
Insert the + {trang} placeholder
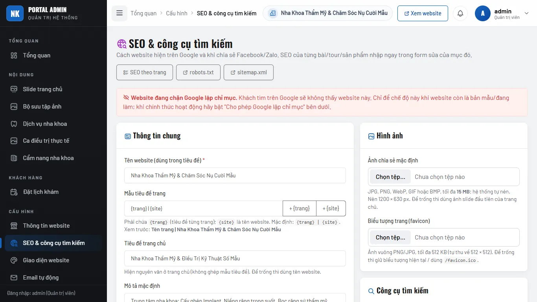(x=300, y=208)
